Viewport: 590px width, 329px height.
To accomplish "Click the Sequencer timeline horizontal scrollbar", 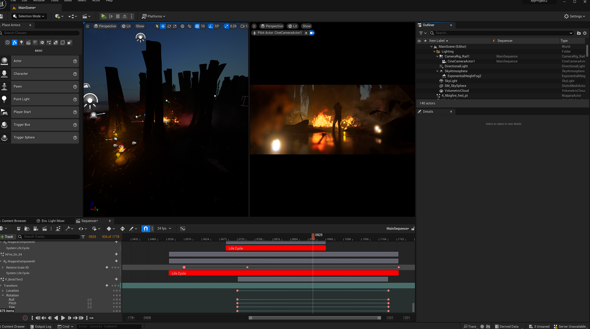I will coord(315,318).
